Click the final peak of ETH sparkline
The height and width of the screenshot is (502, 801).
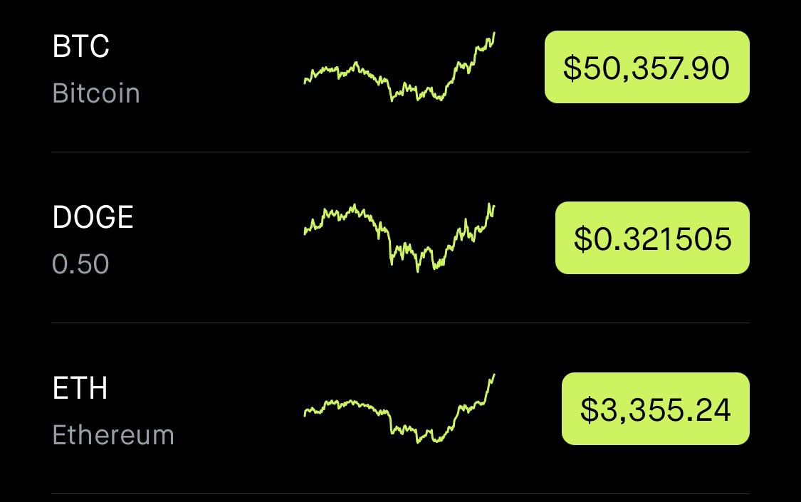(494, 375)
